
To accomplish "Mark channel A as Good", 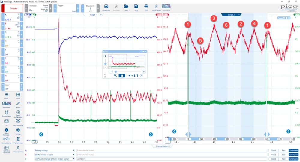I will 274,150.
